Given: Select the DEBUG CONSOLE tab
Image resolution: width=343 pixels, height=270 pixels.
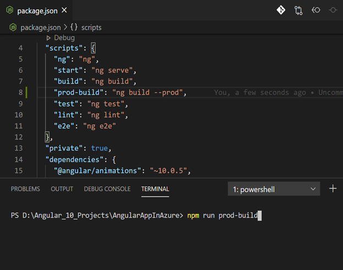Looking at the screenshot, I should click(107, 189).
